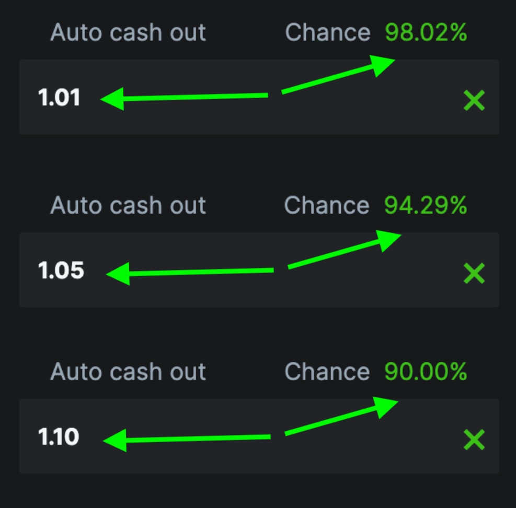Click the Chance label next to 98.02%
516x508 pixels.
[x=328, y=33]
